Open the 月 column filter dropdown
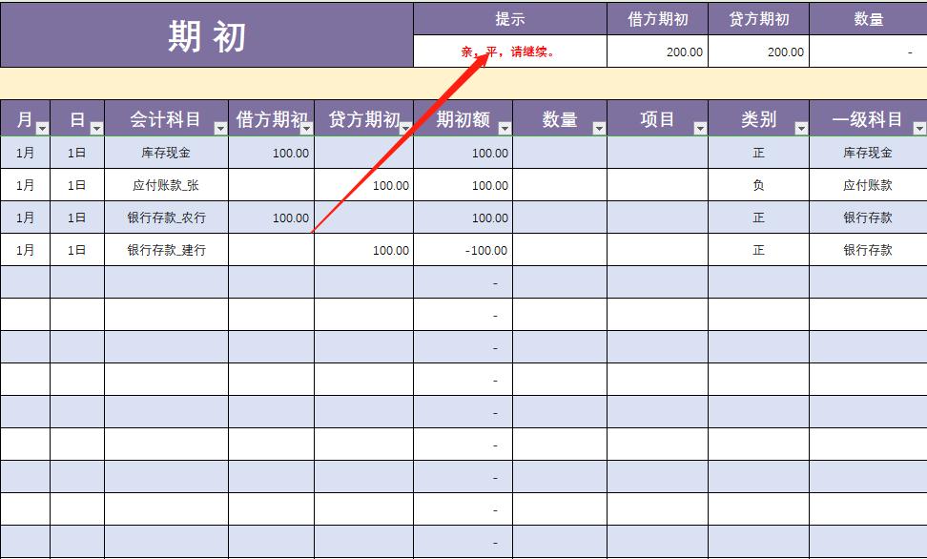 [40, 127]
